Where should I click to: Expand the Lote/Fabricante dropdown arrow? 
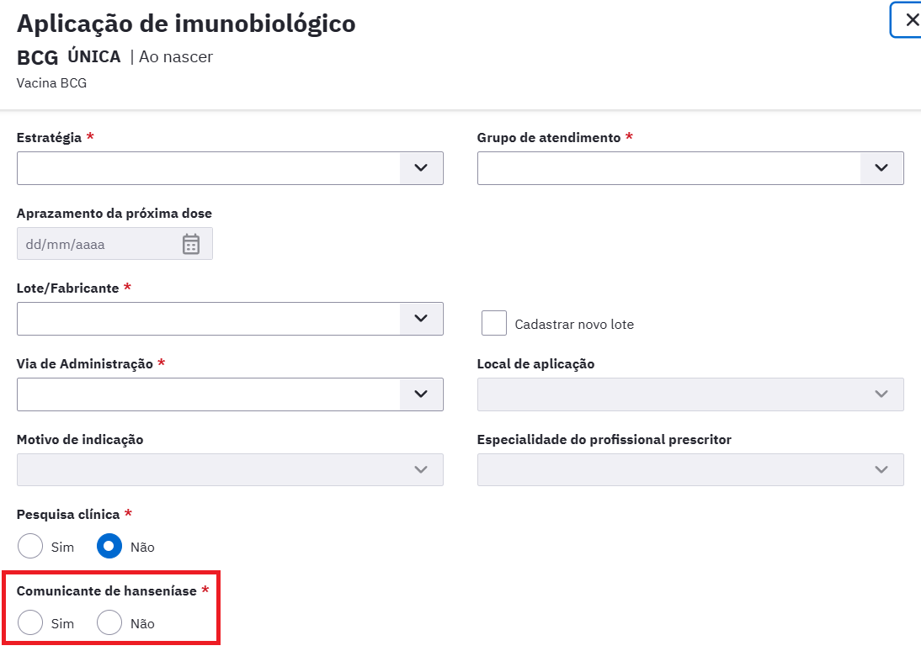[421, 319]
